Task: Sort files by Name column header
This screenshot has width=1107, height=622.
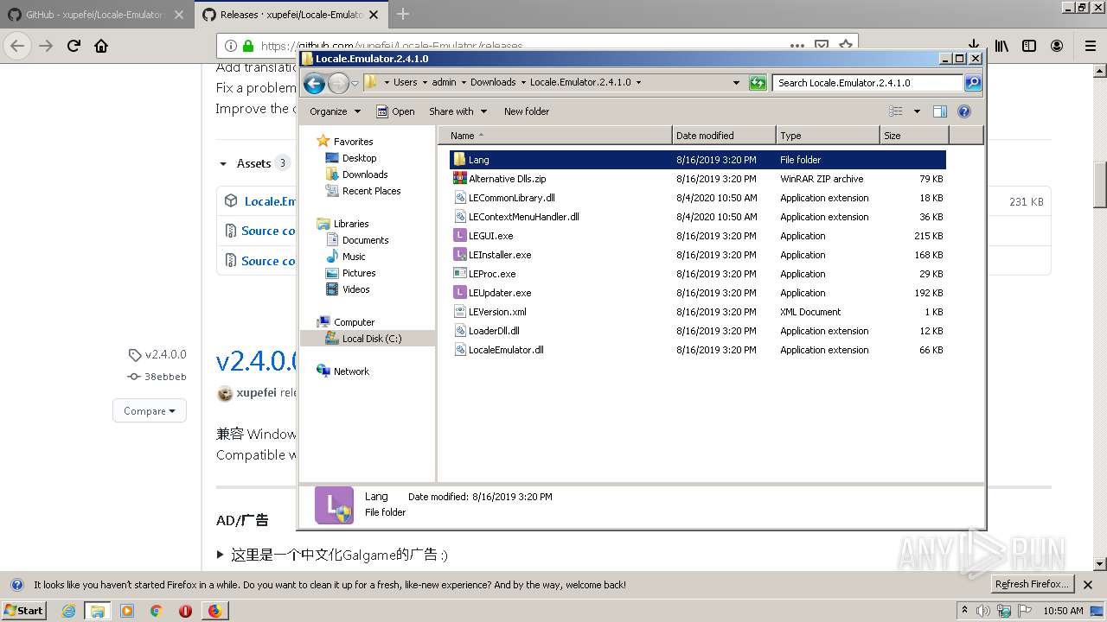Action: click(x=555, y=136)
